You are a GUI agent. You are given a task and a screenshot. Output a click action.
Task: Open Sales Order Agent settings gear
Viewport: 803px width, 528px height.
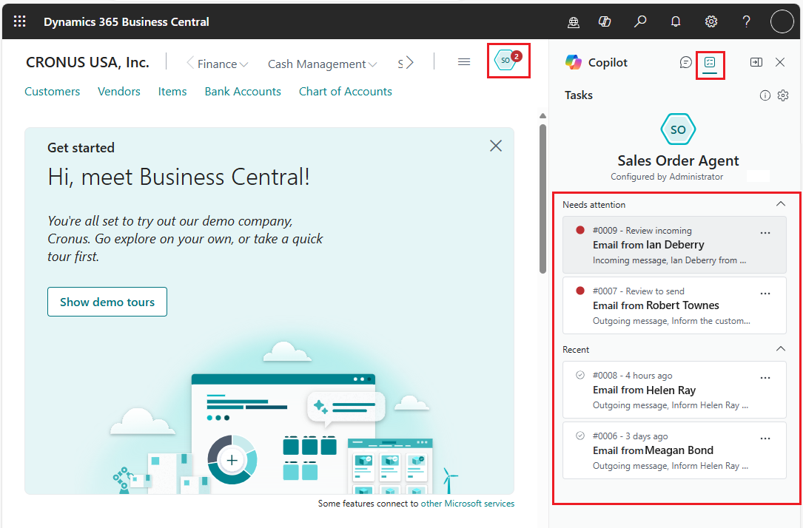coord(783,95)
